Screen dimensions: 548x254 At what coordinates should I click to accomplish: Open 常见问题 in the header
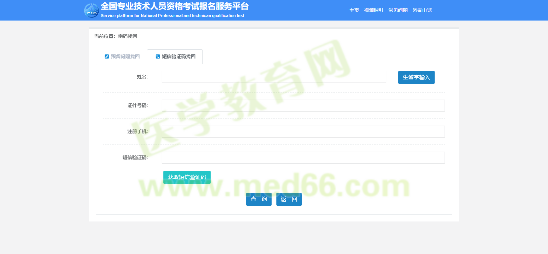pos(398,10)
